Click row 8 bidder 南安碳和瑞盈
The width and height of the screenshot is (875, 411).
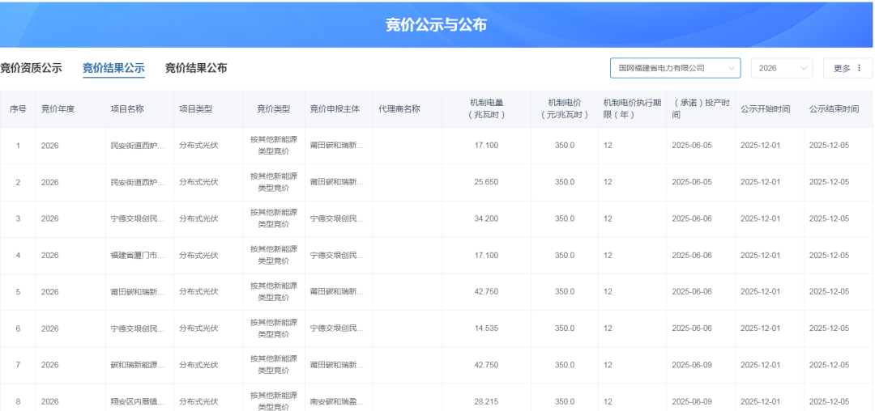point(337,401)
